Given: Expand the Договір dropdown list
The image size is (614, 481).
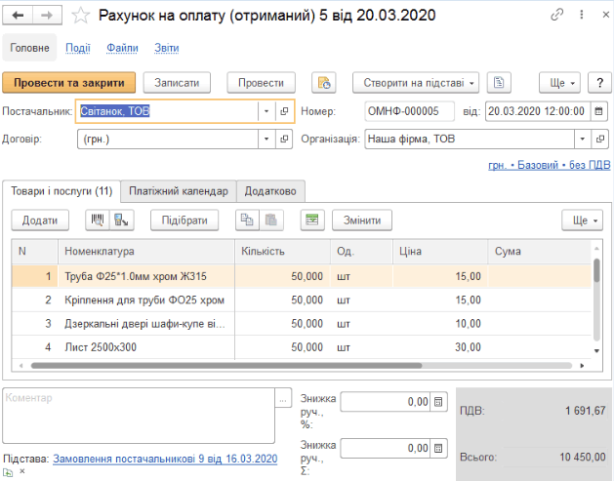Looking at the screenshot, I should coord(266,139).
